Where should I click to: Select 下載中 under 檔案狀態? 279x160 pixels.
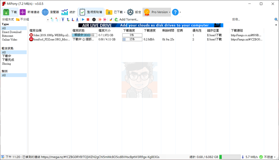coord(7,56)
